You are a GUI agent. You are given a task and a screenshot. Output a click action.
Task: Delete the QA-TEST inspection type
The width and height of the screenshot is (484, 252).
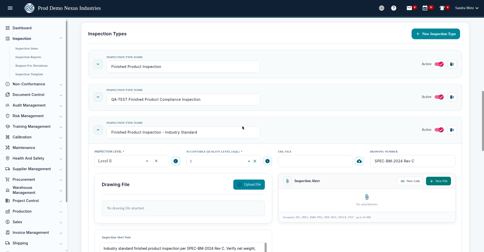(x=452, y=97)
